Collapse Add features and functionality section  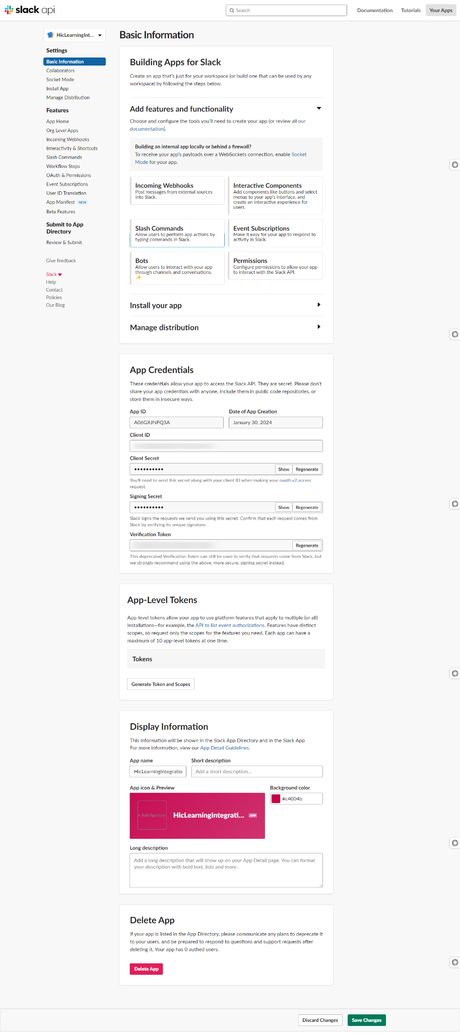(318, 108)
